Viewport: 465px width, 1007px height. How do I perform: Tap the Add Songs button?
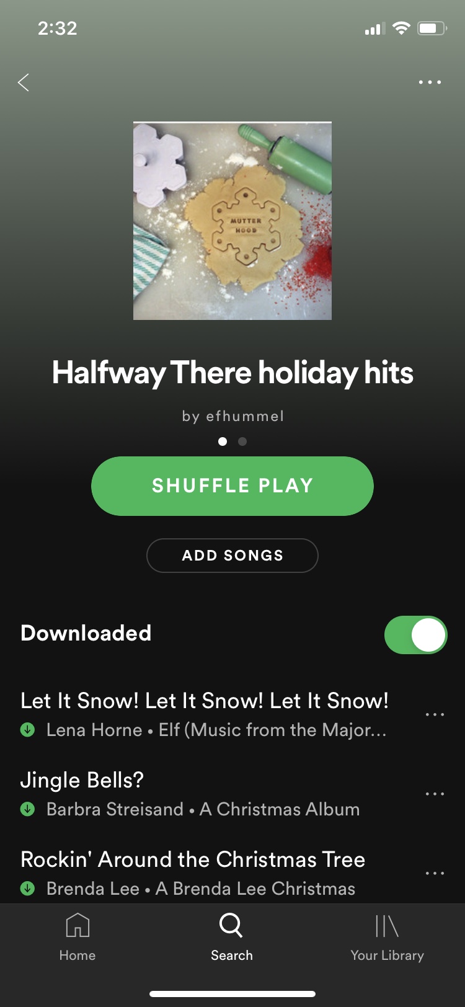click(232, 556)
